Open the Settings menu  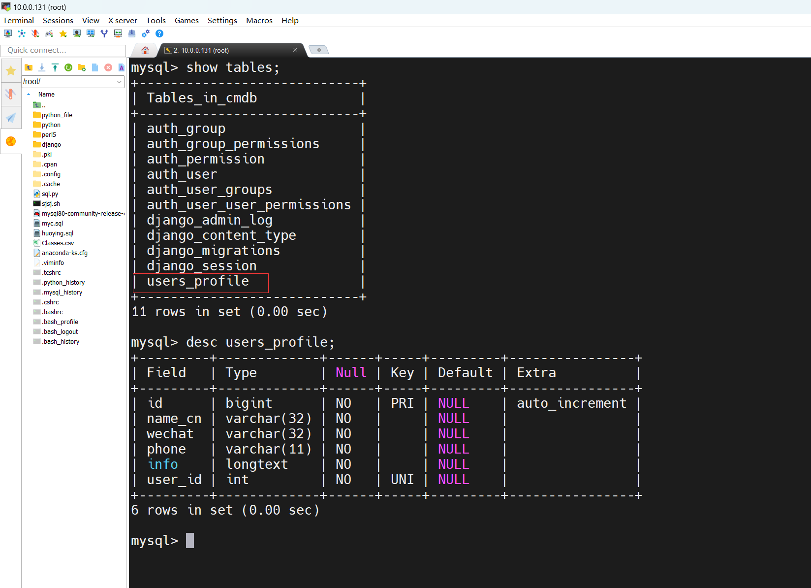coord(222,20)
